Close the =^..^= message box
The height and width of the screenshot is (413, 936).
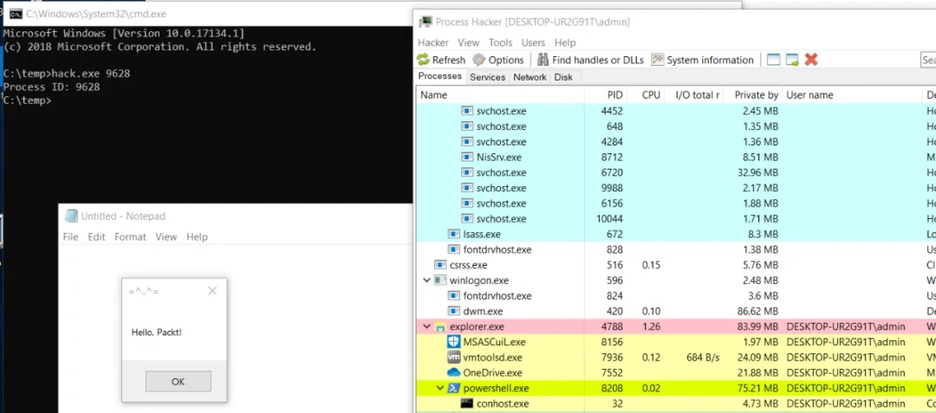(x=212, y=291)
